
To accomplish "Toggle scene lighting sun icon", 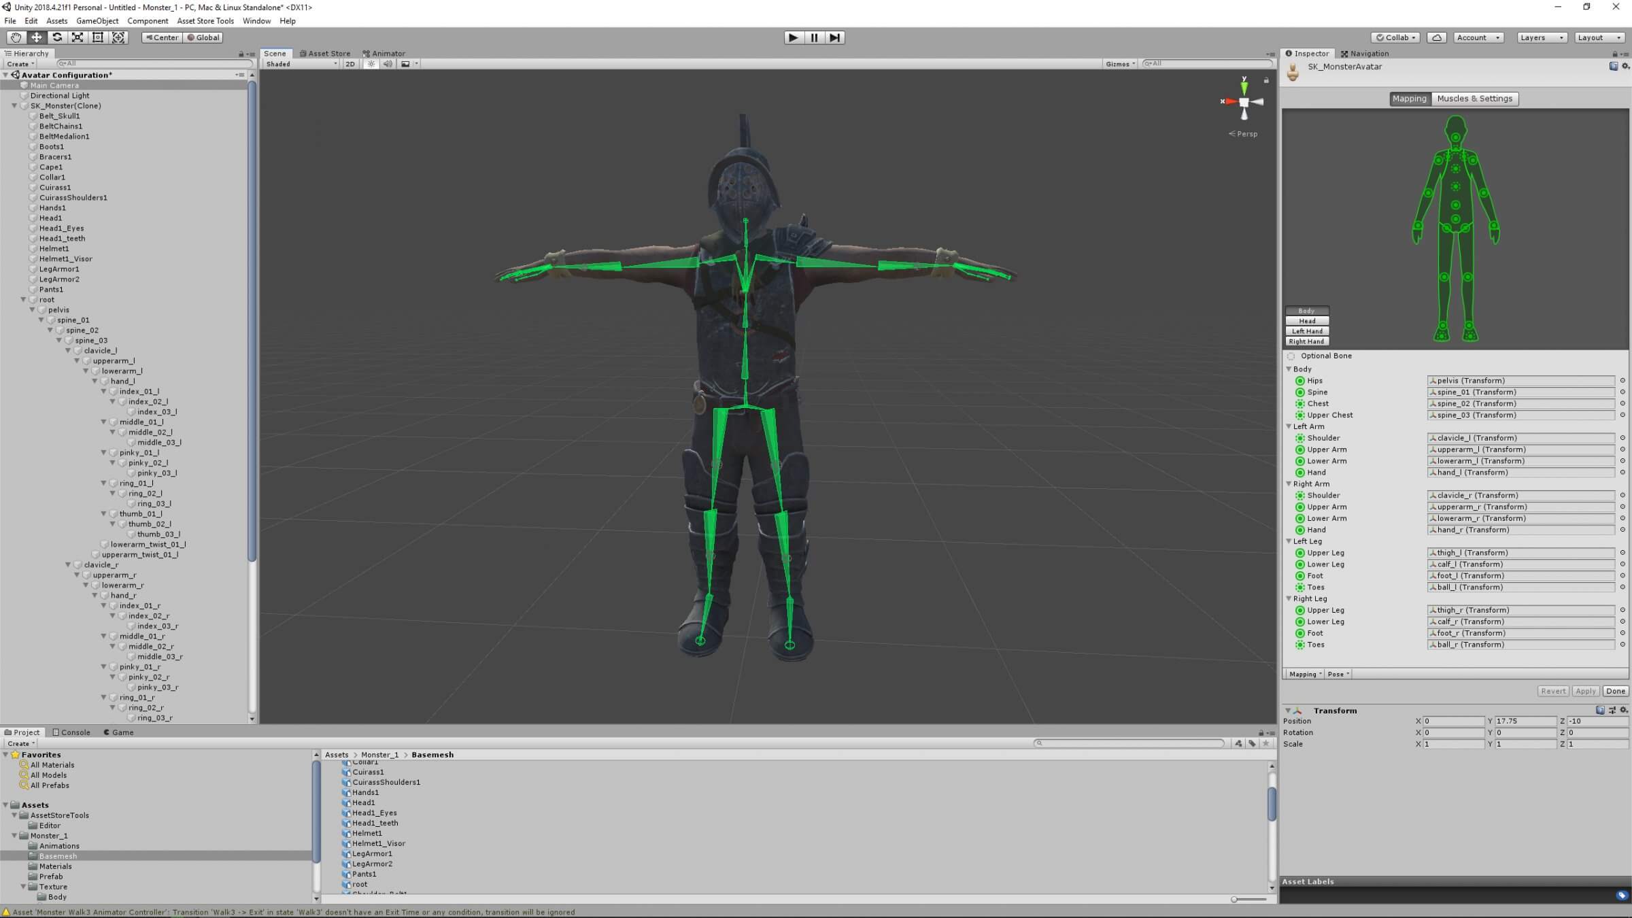I will tap(371, 64).
